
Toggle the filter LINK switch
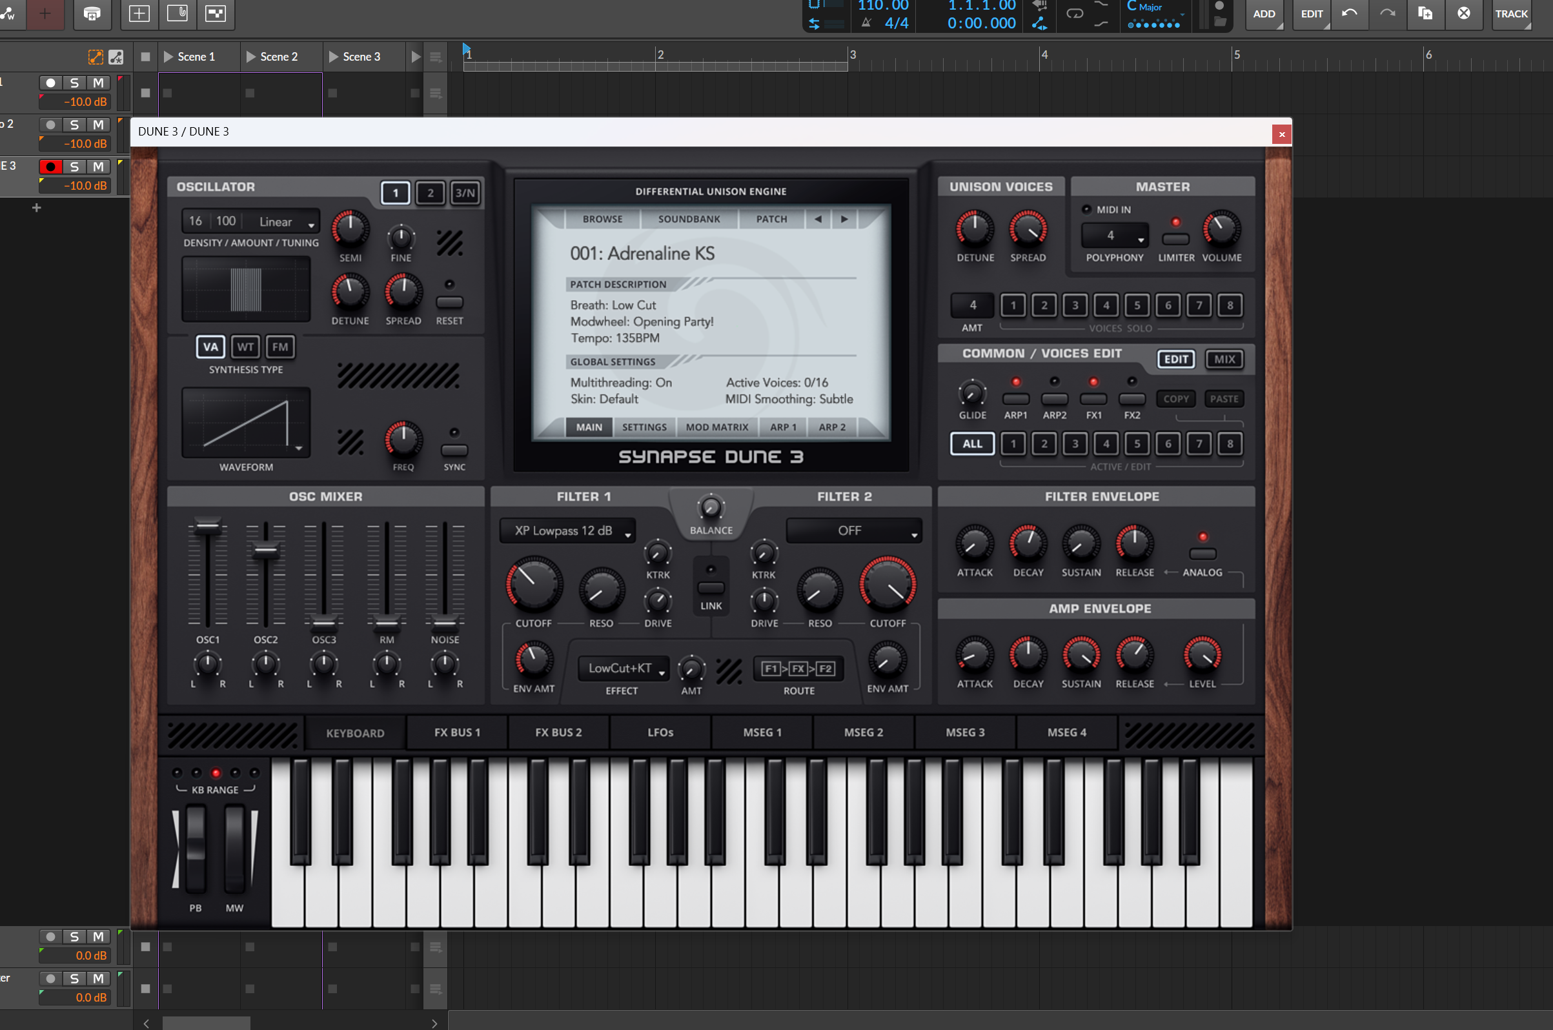coord(711,587)
